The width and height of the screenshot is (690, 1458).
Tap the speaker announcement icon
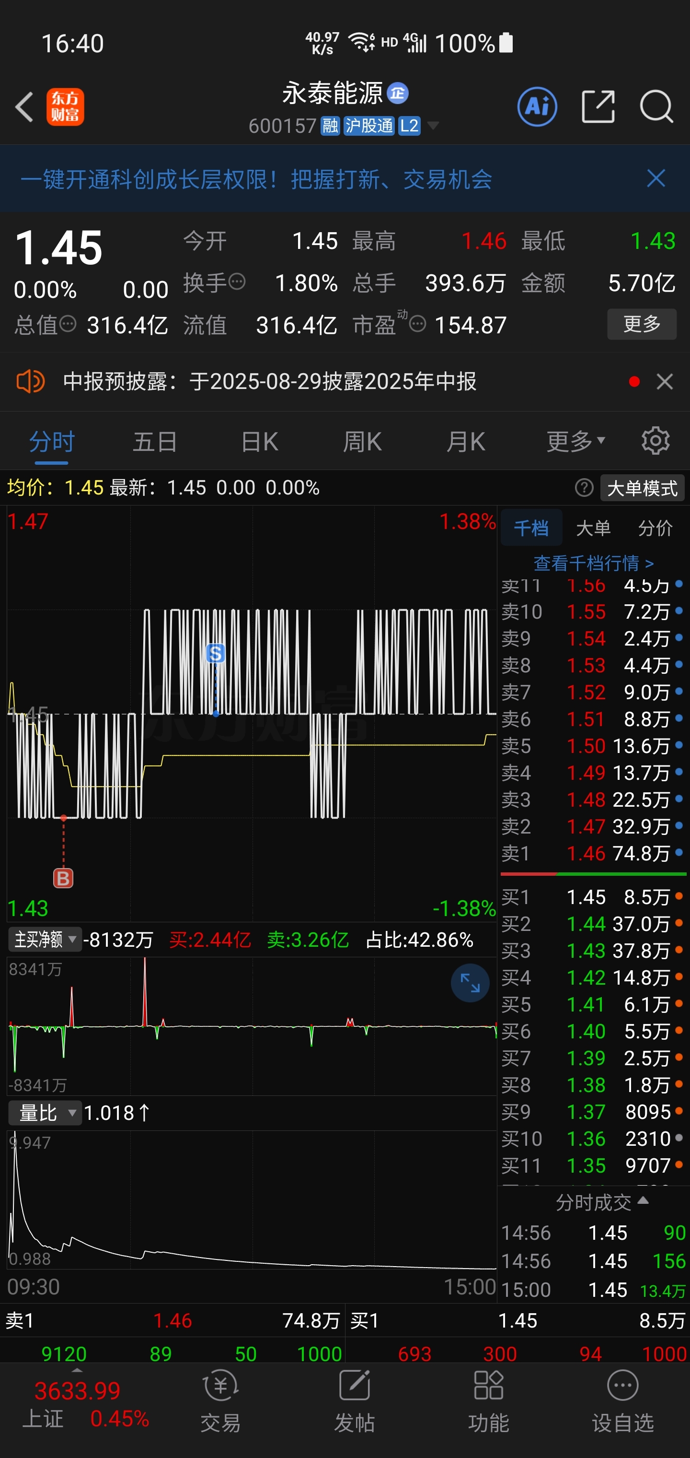(x=30, y=381)
